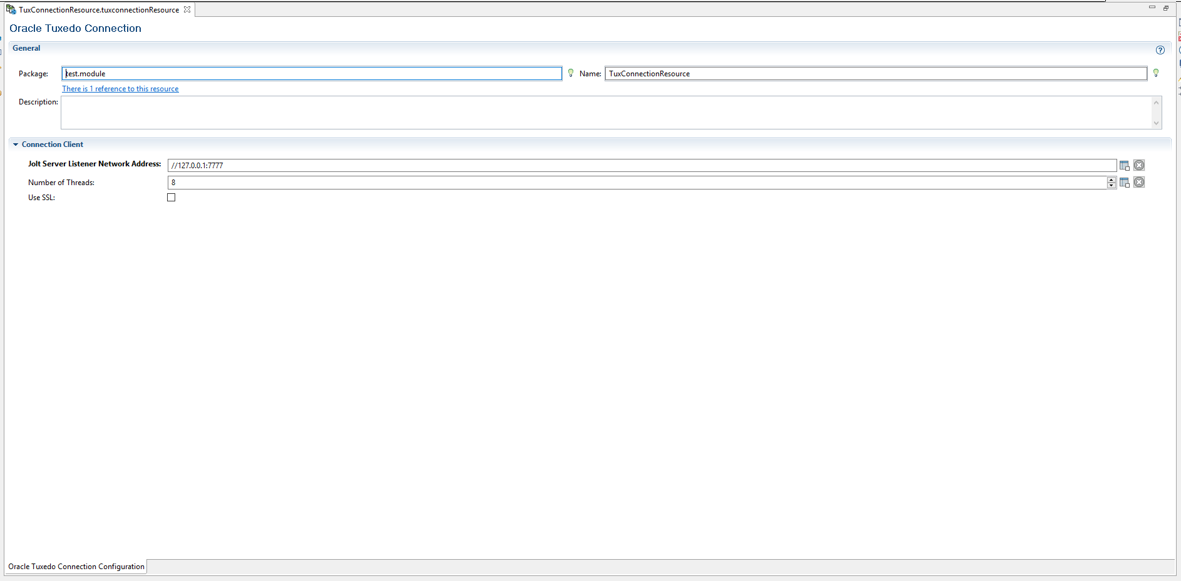Click the Use SSL label

click(x=41, y=198)
